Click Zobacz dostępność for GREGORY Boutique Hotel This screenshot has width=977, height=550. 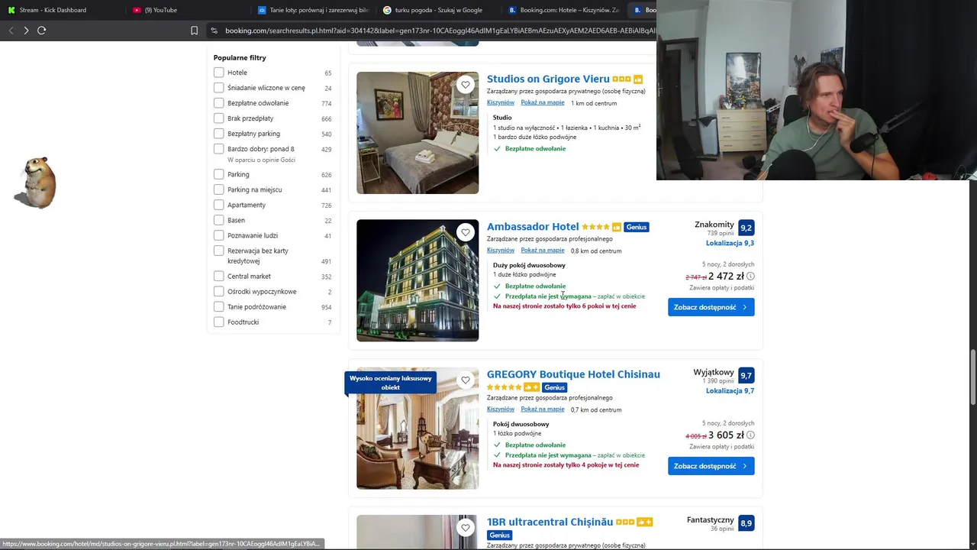(x=711, y=466)
